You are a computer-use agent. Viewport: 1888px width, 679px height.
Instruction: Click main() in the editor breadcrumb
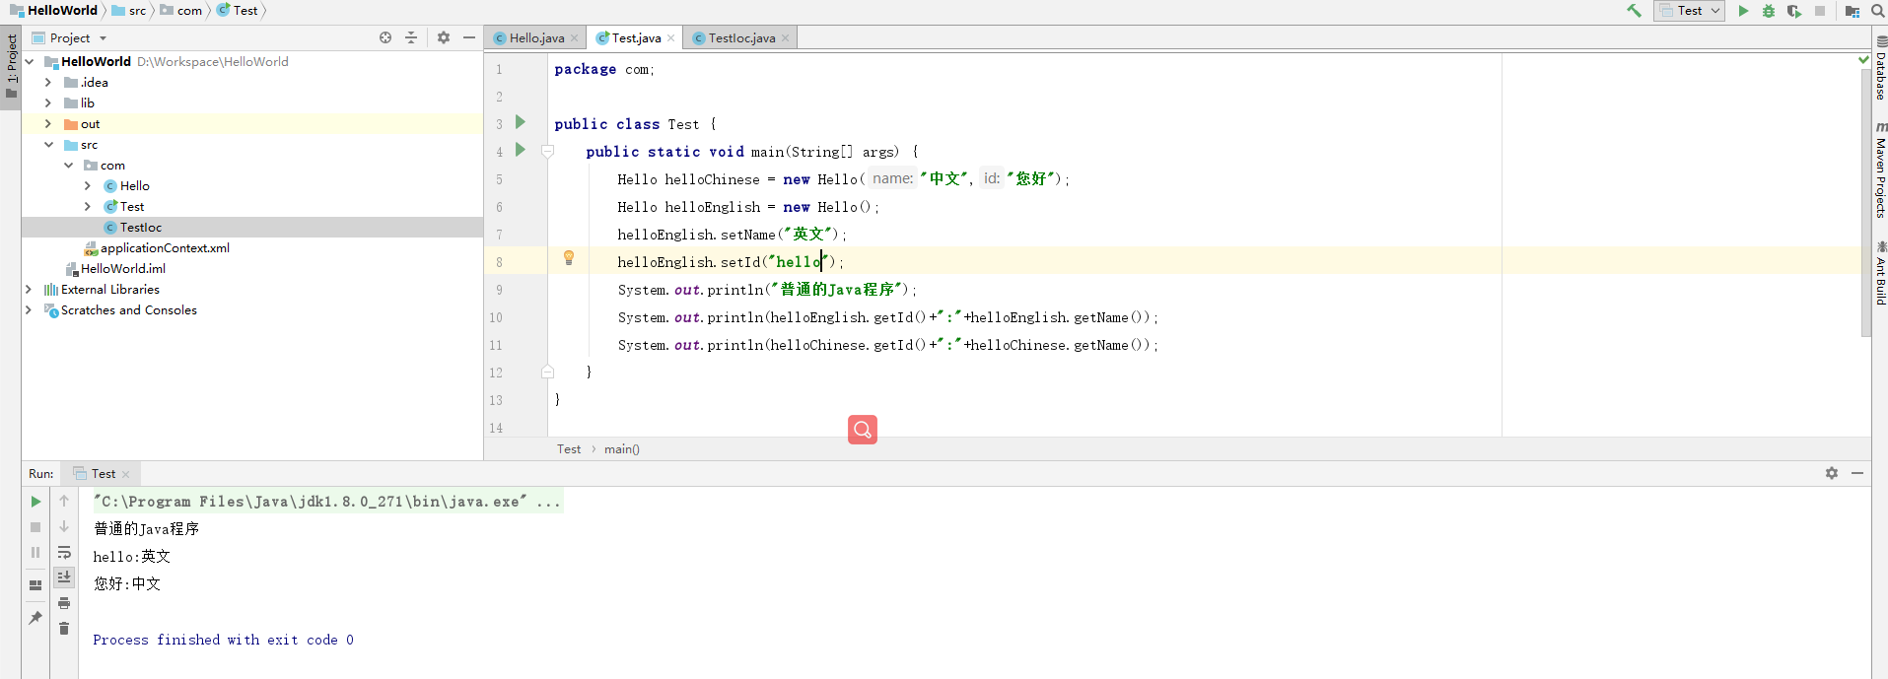pyautogui.click(x=622, y=448)
